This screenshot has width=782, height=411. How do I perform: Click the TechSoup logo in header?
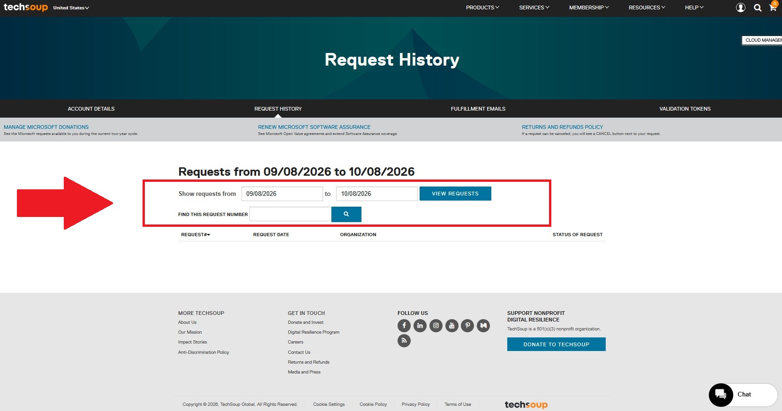click(x=26, y=7)
